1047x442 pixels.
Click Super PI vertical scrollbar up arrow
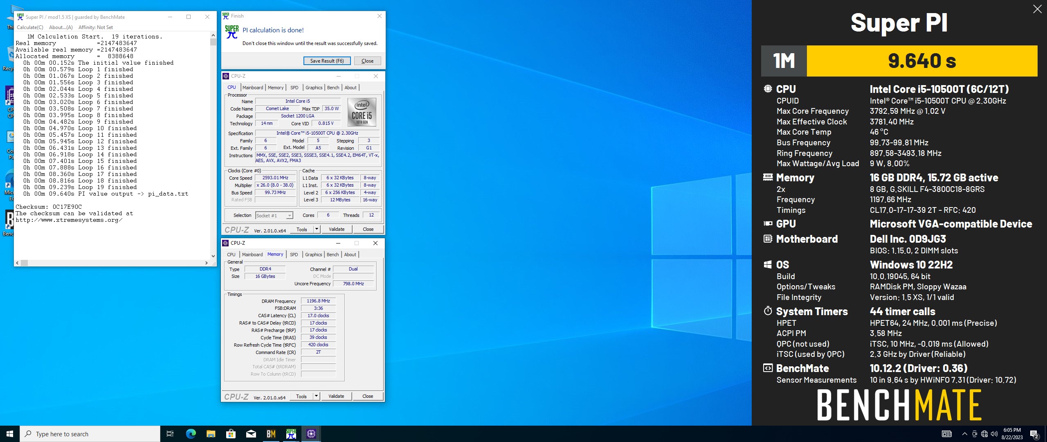(x=213, y=36)
